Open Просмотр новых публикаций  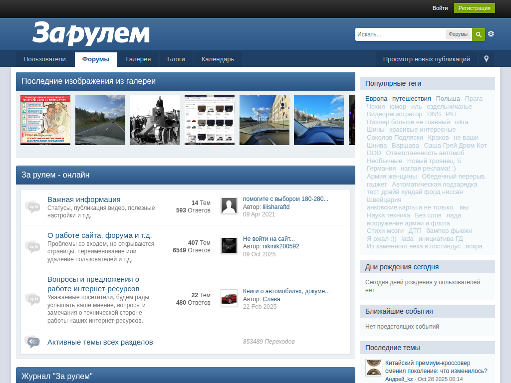click(x=426, y=59)
